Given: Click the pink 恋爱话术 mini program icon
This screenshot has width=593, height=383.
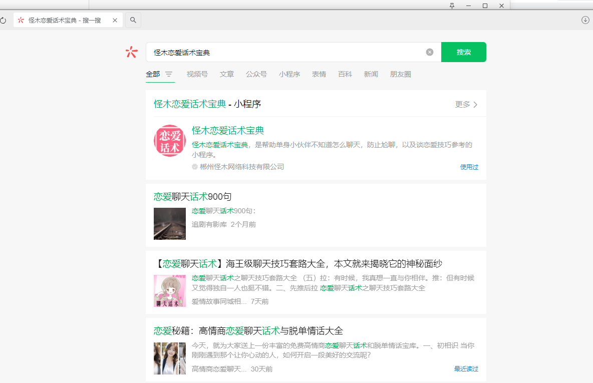Looking at the screenshot, I should click(x=170, y=141).
